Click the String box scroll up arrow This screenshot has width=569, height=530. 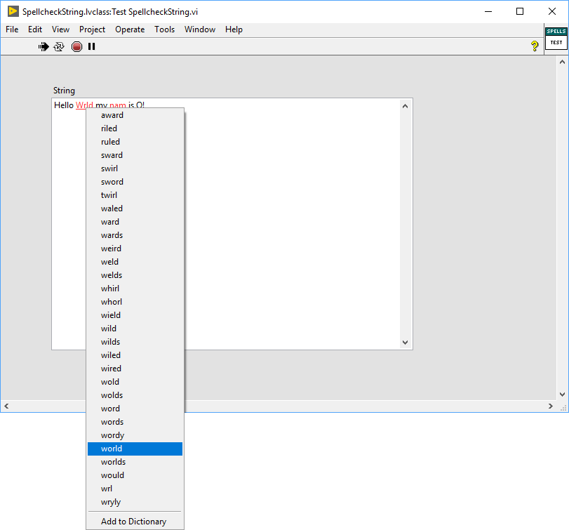(405, 106)
